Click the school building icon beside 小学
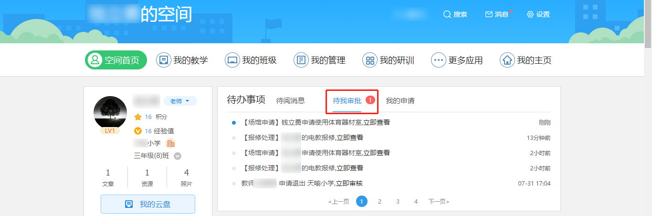 pos(170,143)
